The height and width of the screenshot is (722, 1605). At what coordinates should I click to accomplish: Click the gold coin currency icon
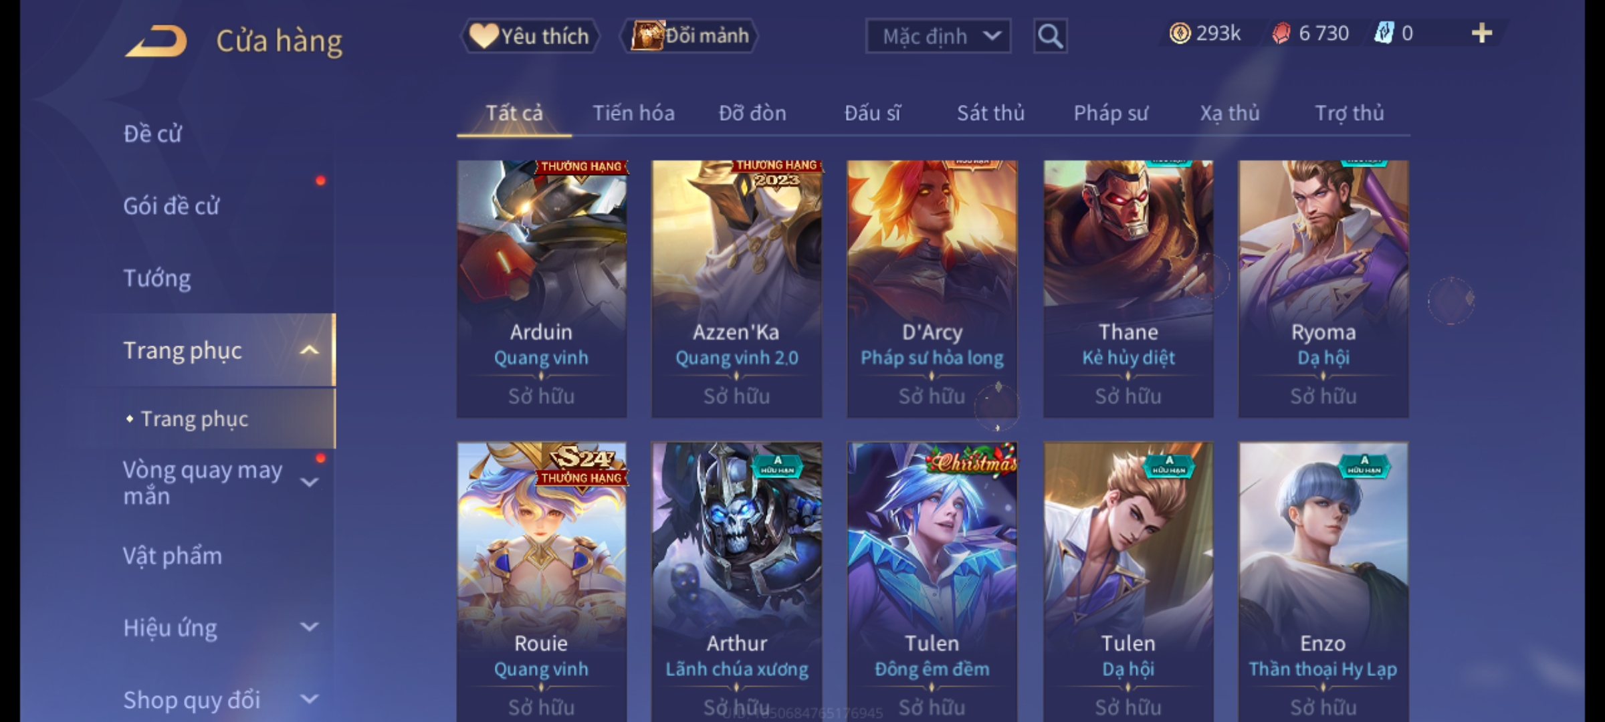point(1180,33)
